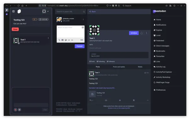Open Direct messages
Screen dimensions: 190x120
click(161, 46)
